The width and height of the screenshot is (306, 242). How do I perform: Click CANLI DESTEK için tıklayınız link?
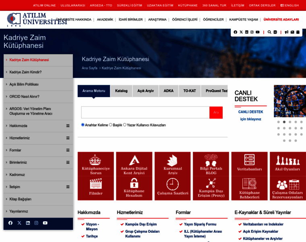[x=250, y=115]
